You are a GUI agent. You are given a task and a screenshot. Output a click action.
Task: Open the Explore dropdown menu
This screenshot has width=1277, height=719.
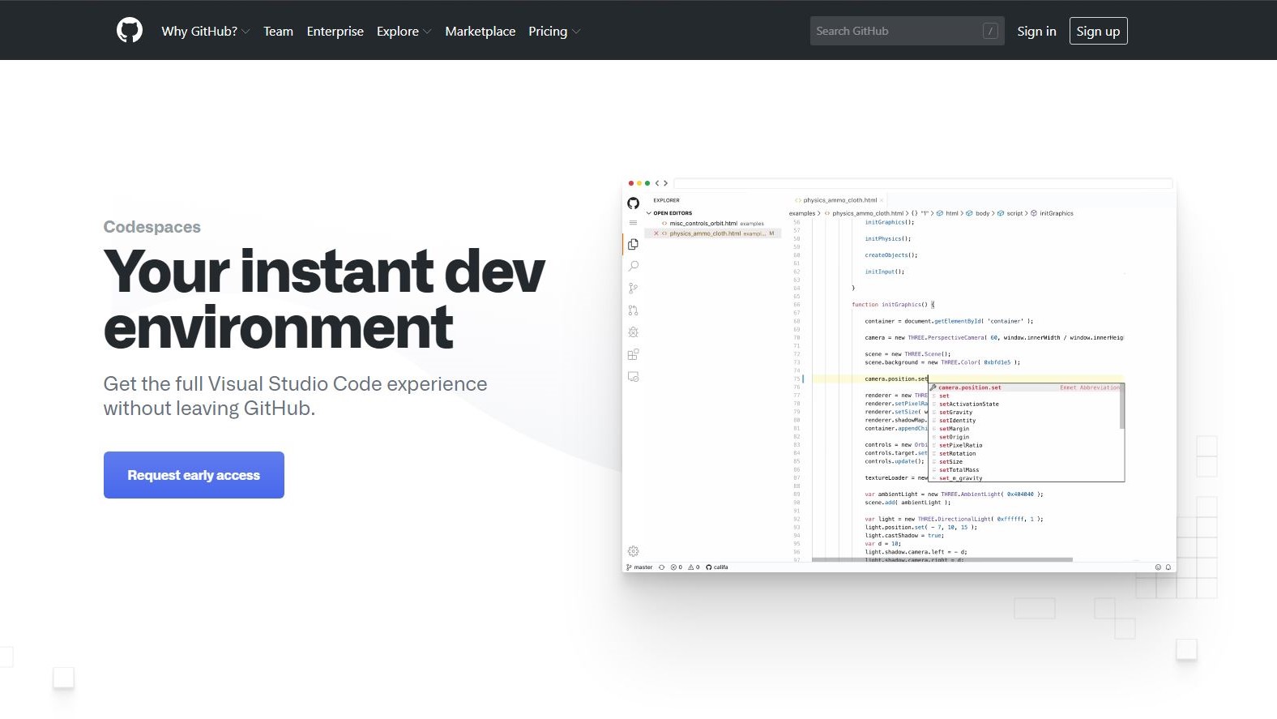[404, 31]
